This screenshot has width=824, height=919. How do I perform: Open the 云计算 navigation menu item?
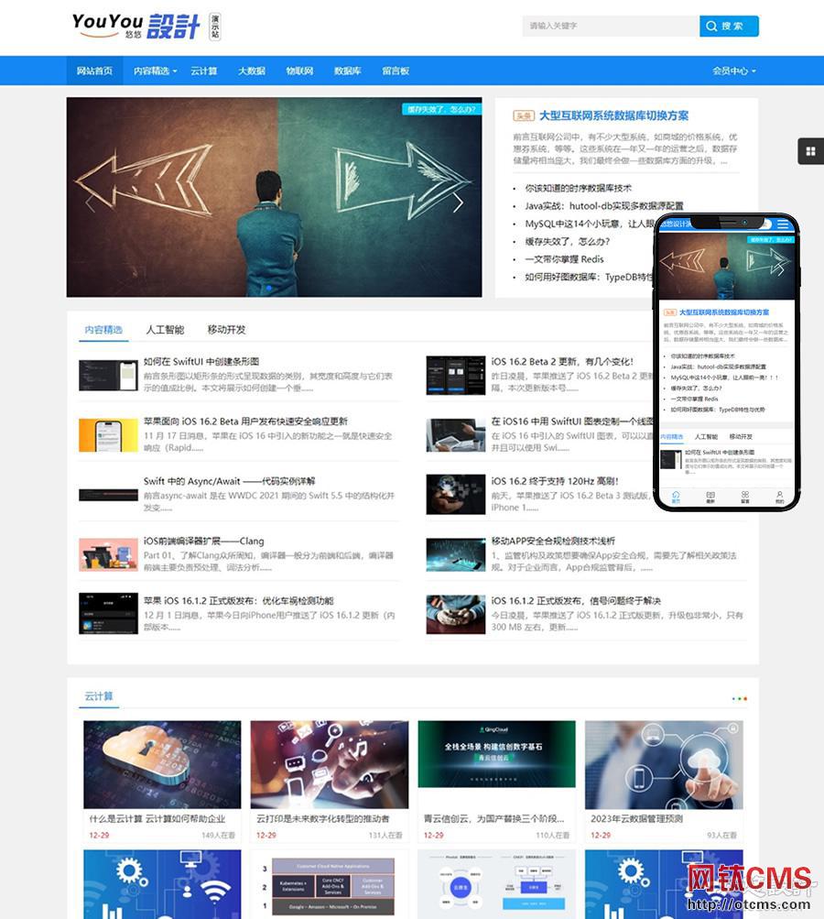(204, 71)
